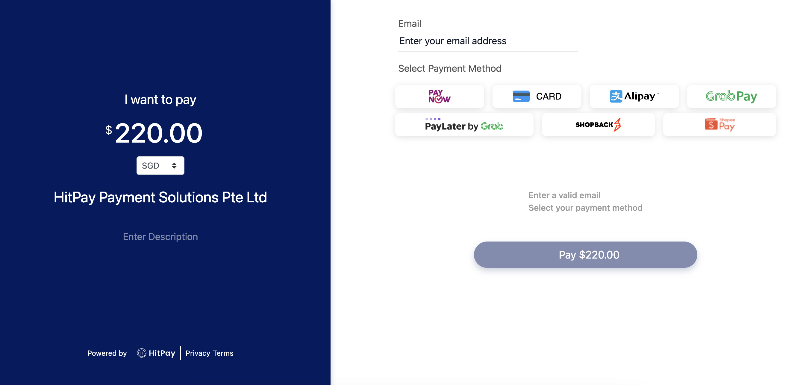Open the SGD currency dropdown
Screen dimensions: 803x385
coord(160,166)
